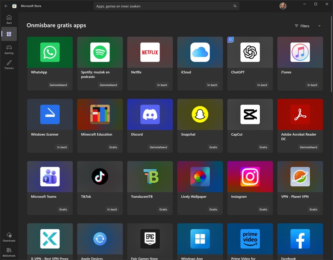Open the WhatsApp app page
The width and height of the screenshot is (333, 260).
(x=50, y=62)
